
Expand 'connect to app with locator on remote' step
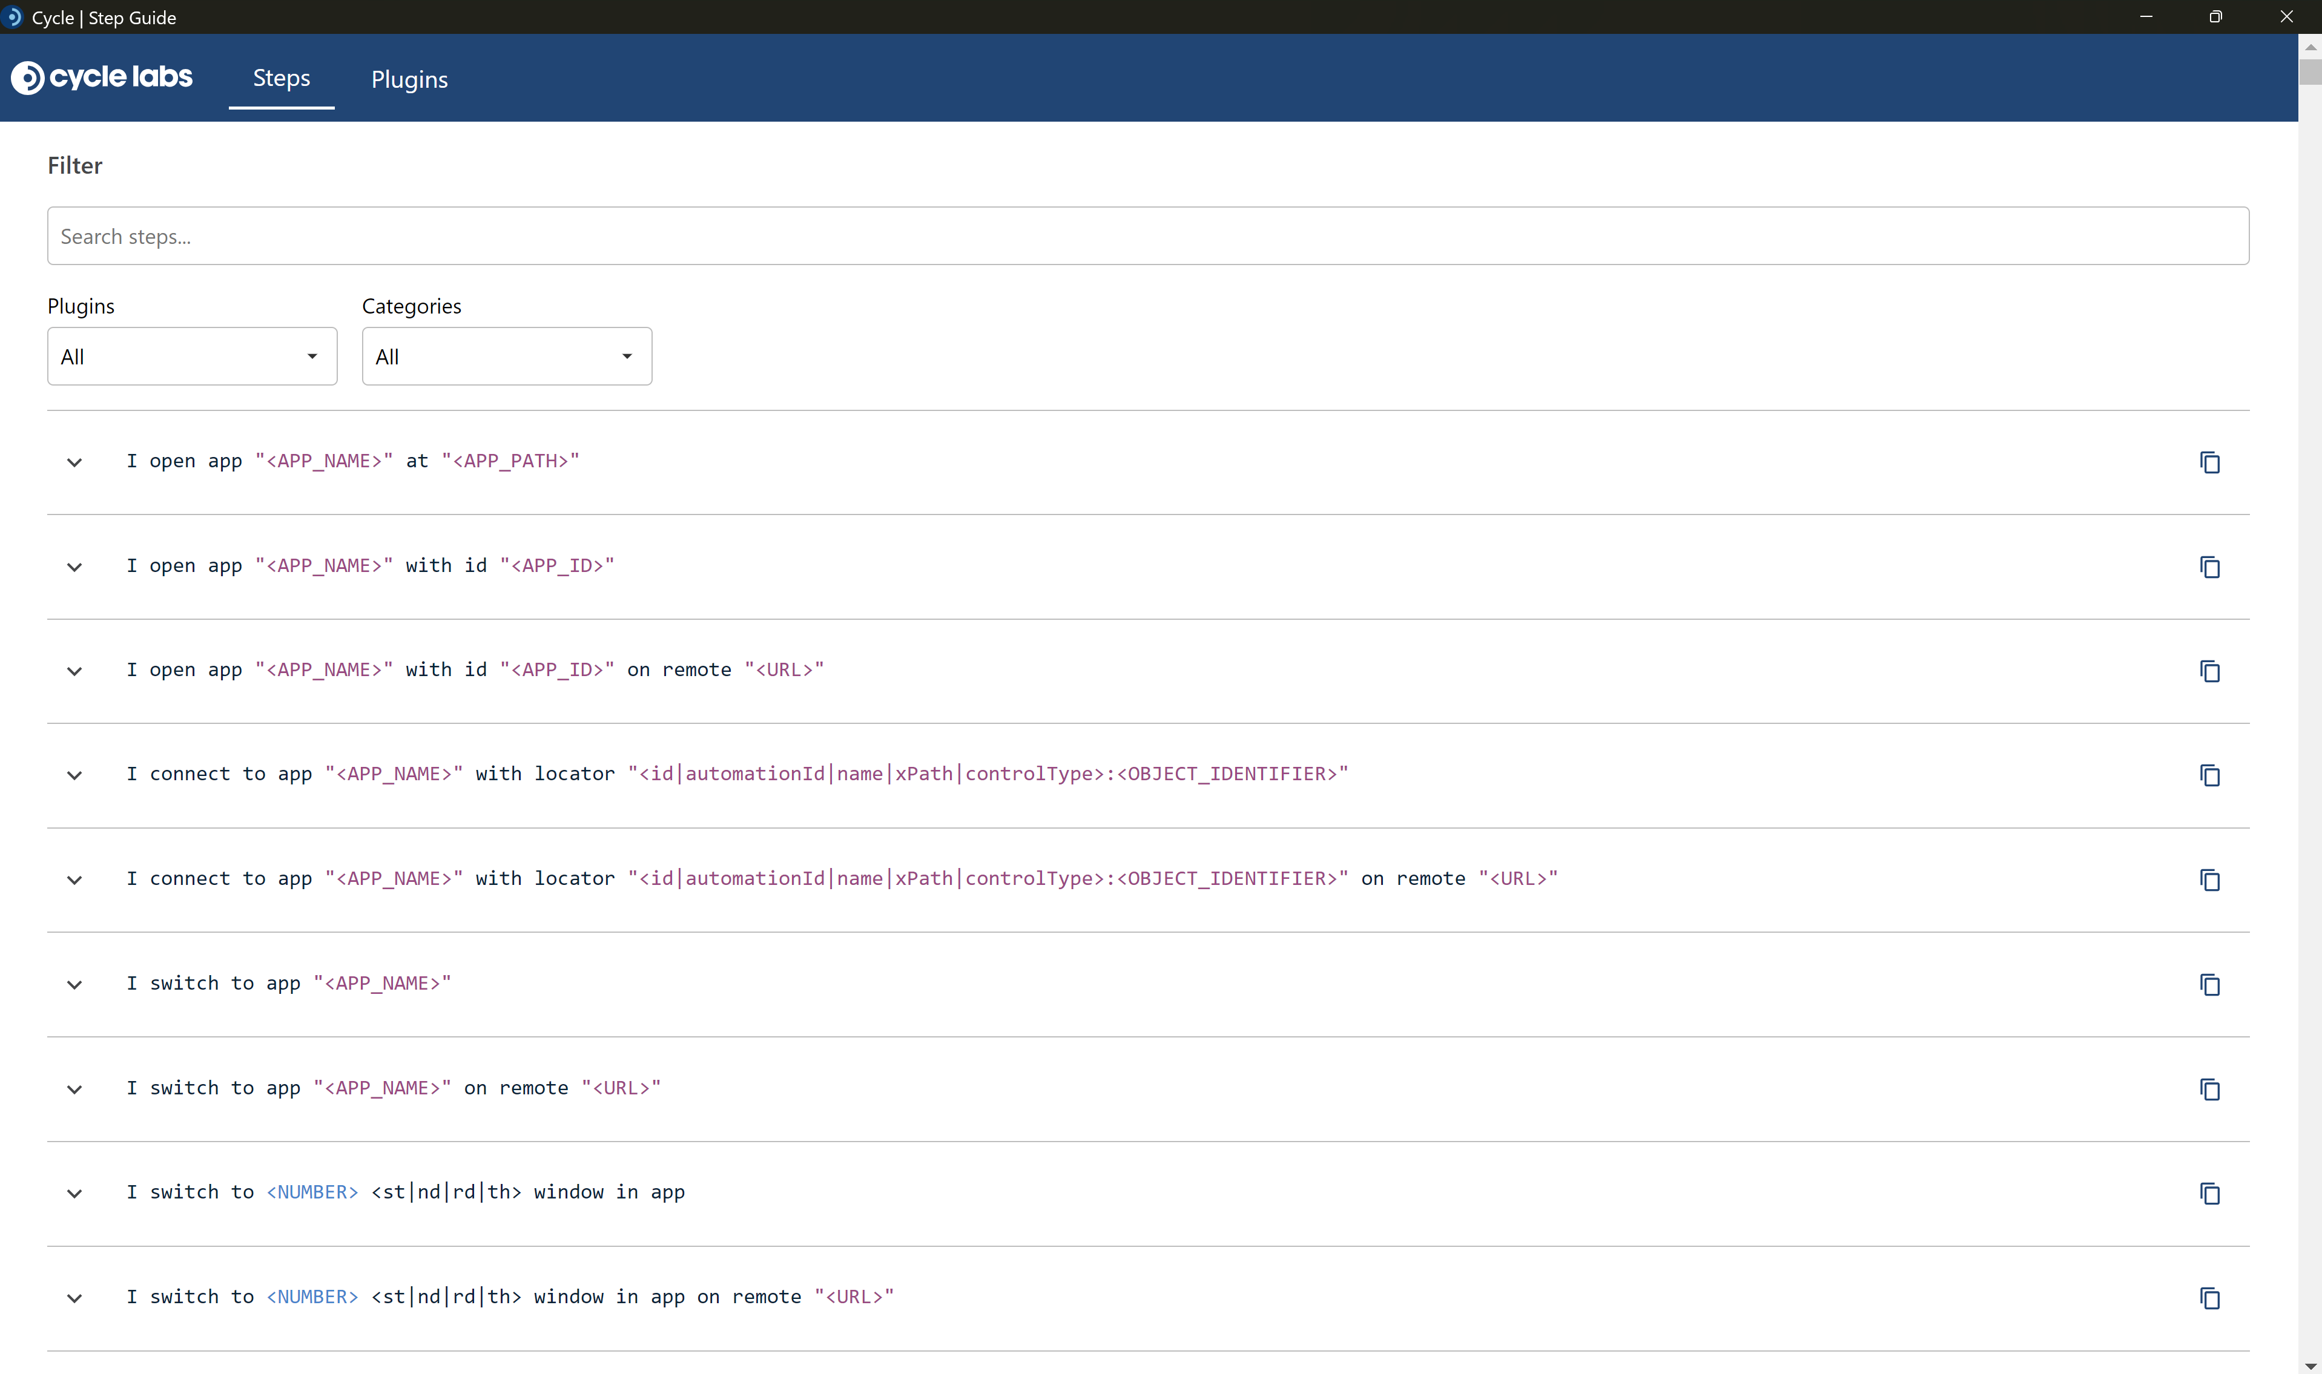[x=75, y=879]
